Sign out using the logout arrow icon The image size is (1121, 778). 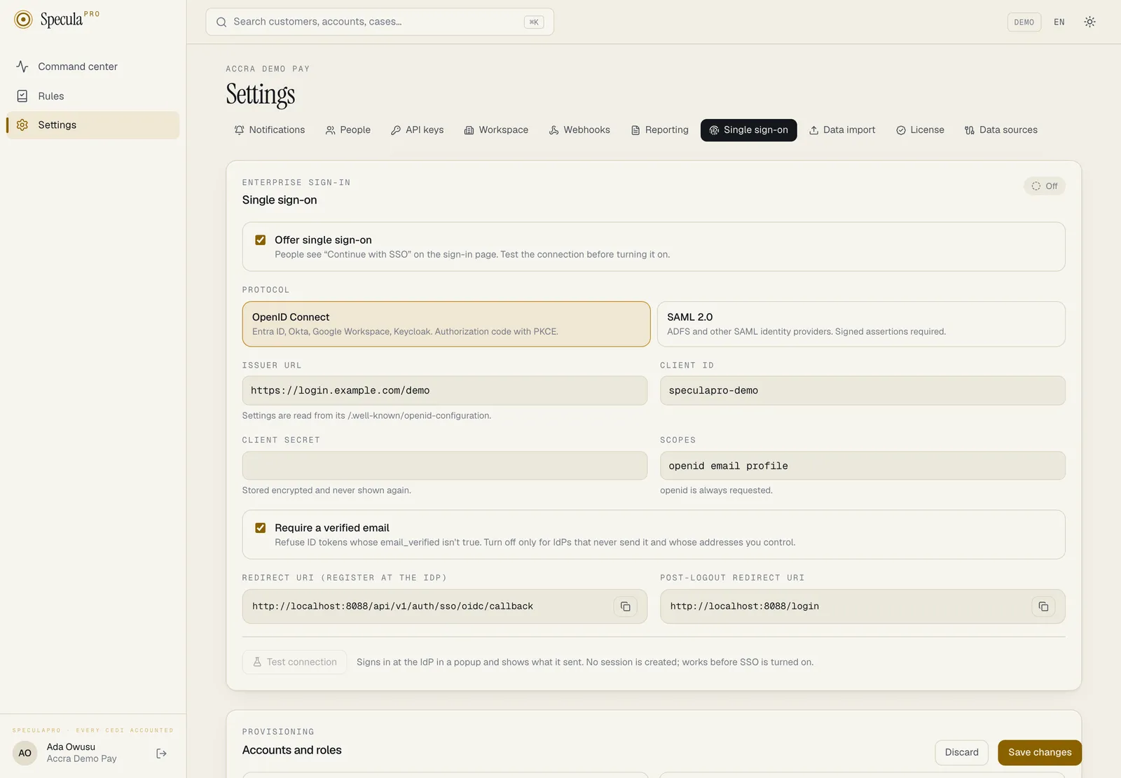click(x=161, y=753)
